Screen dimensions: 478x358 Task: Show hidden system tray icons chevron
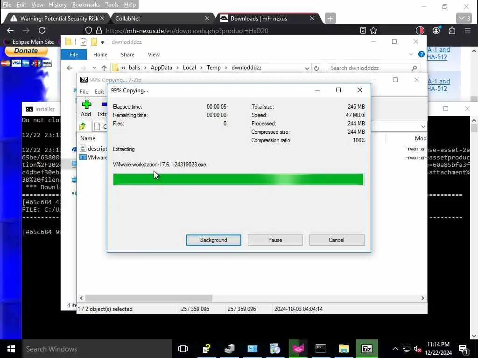point(395,349)
